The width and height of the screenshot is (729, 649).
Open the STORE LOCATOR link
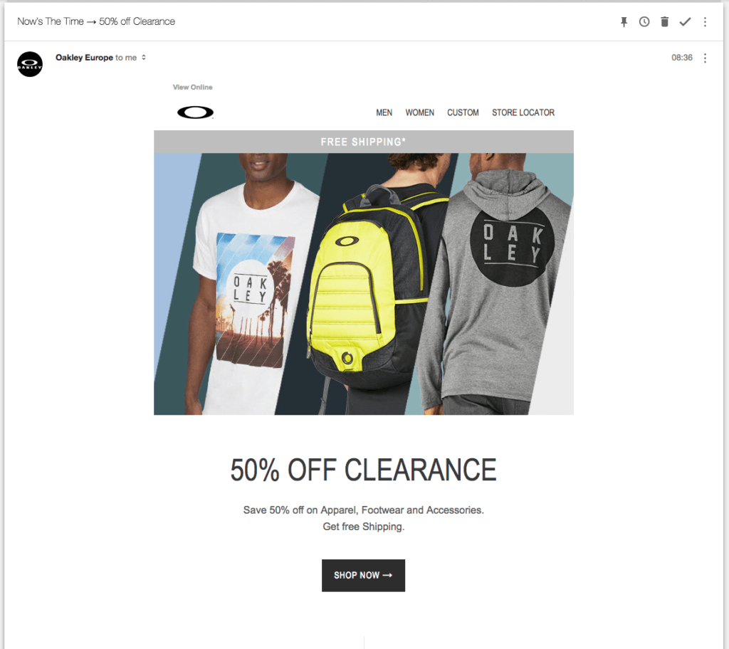[x=523, y=112]
